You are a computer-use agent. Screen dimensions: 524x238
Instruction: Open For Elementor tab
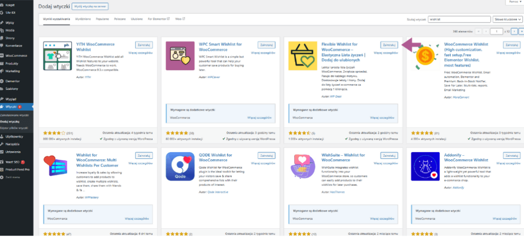[159, 19]
